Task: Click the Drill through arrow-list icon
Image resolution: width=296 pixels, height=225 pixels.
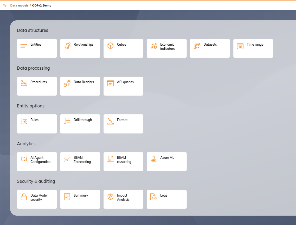Action: click(67, 121)
